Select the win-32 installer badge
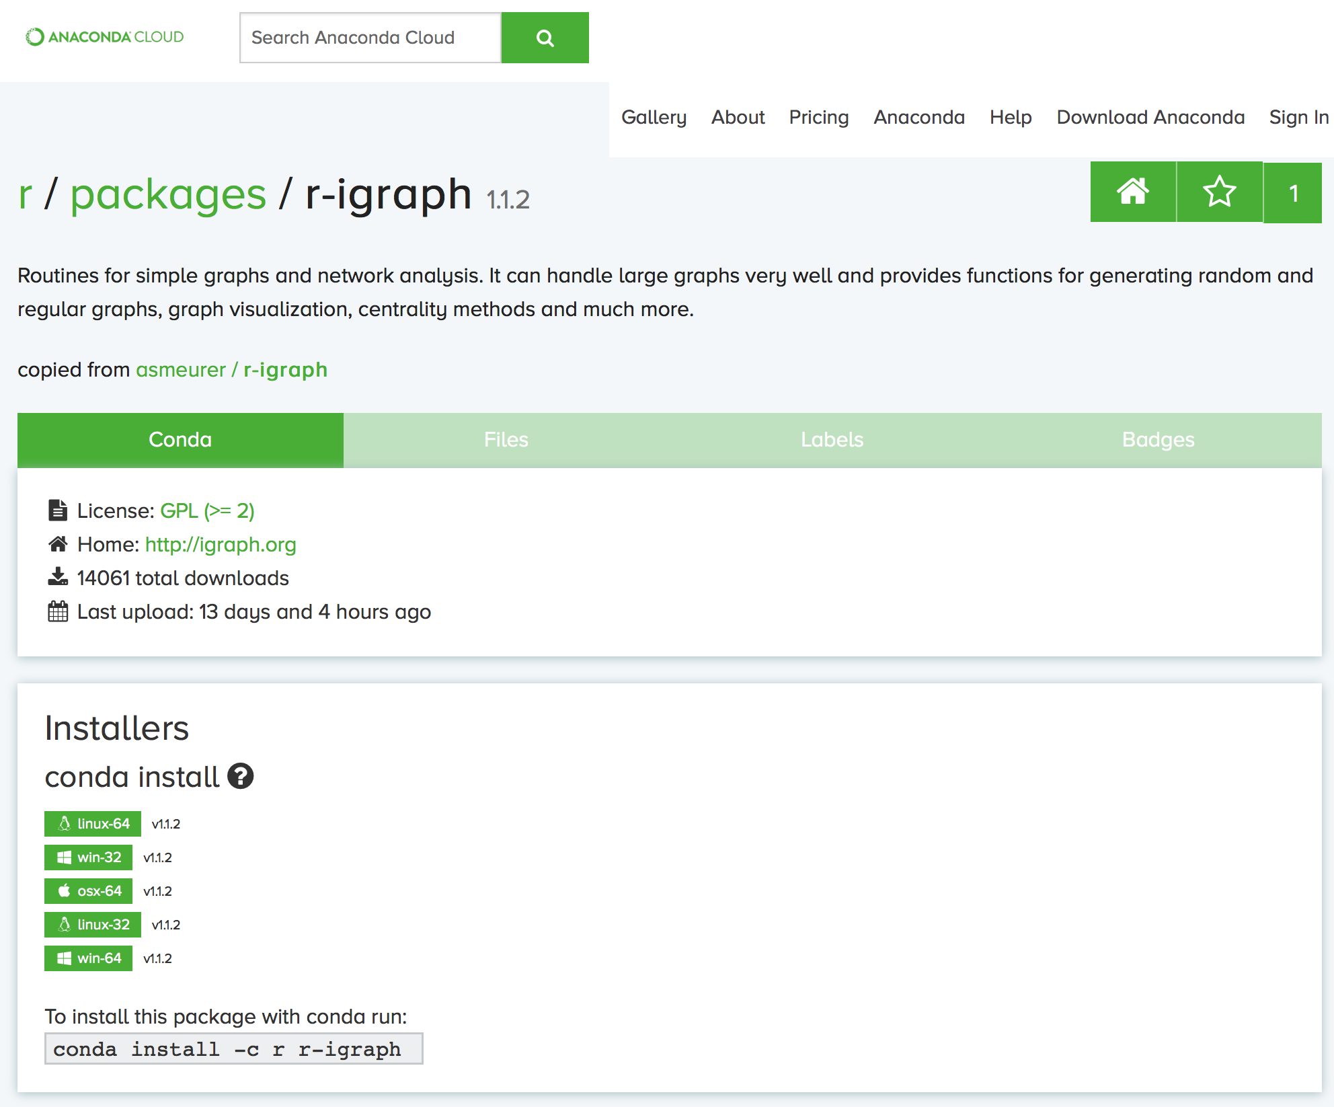This screenshot has height=1107, width=1334. click(89, 857)
